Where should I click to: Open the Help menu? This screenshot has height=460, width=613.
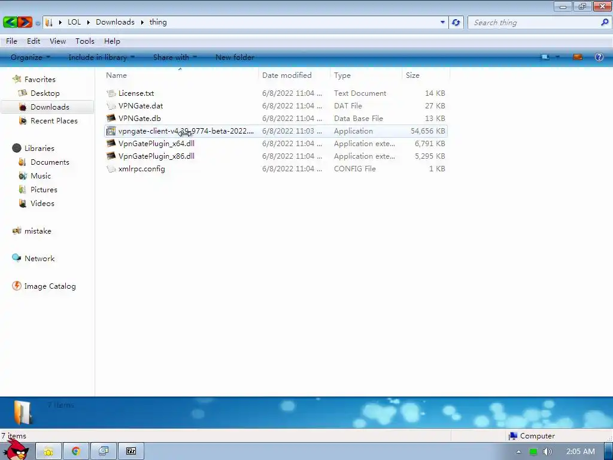(x=112, y=41)
